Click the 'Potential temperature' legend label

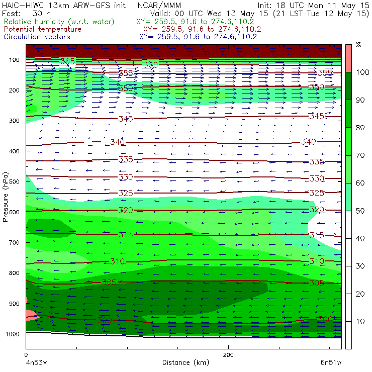[42, 29]
